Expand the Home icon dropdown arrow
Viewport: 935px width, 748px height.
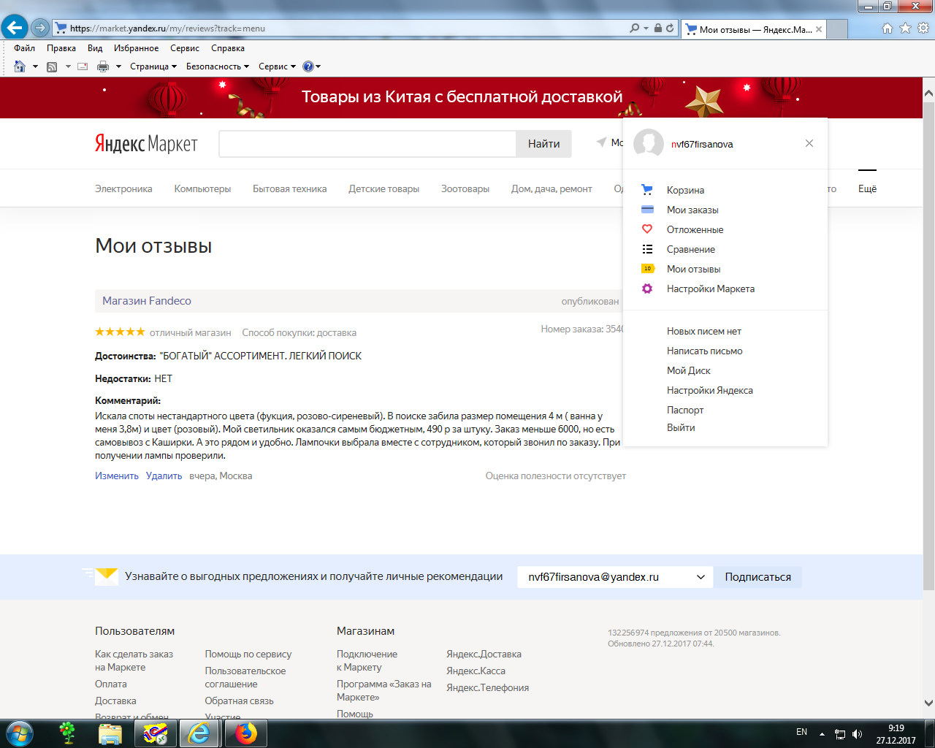pyautogui.click(x=34, y=66)
